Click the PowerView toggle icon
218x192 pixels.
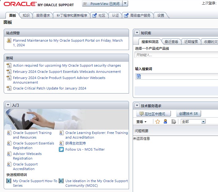coord(85,4)
